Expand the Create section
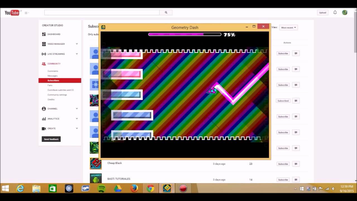The width and height of the screenshot is (357, 201). tap(77, 128)
